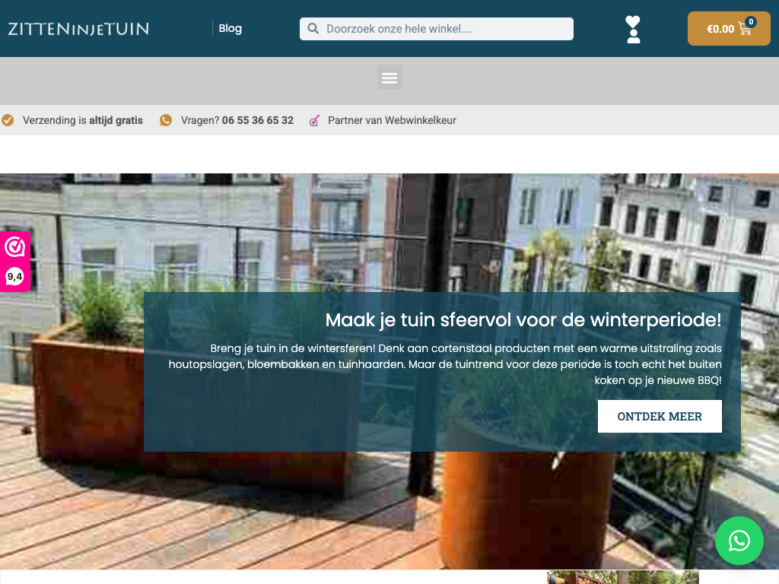Click the pink Webwinkelkeur sidebar logo

(x=15, y=247)
